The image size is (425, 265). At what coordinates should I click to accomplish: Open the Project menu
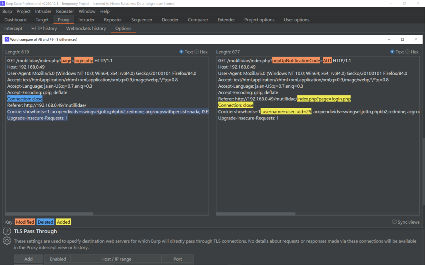(24, 11)
